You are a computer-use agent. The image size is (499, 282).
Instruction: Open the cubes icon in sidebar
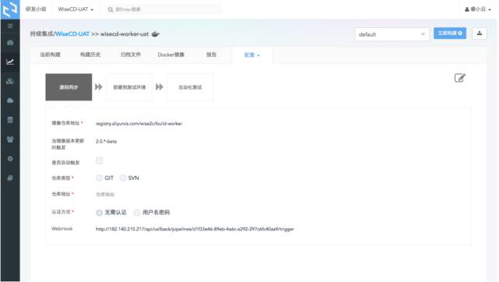point(10,81)
